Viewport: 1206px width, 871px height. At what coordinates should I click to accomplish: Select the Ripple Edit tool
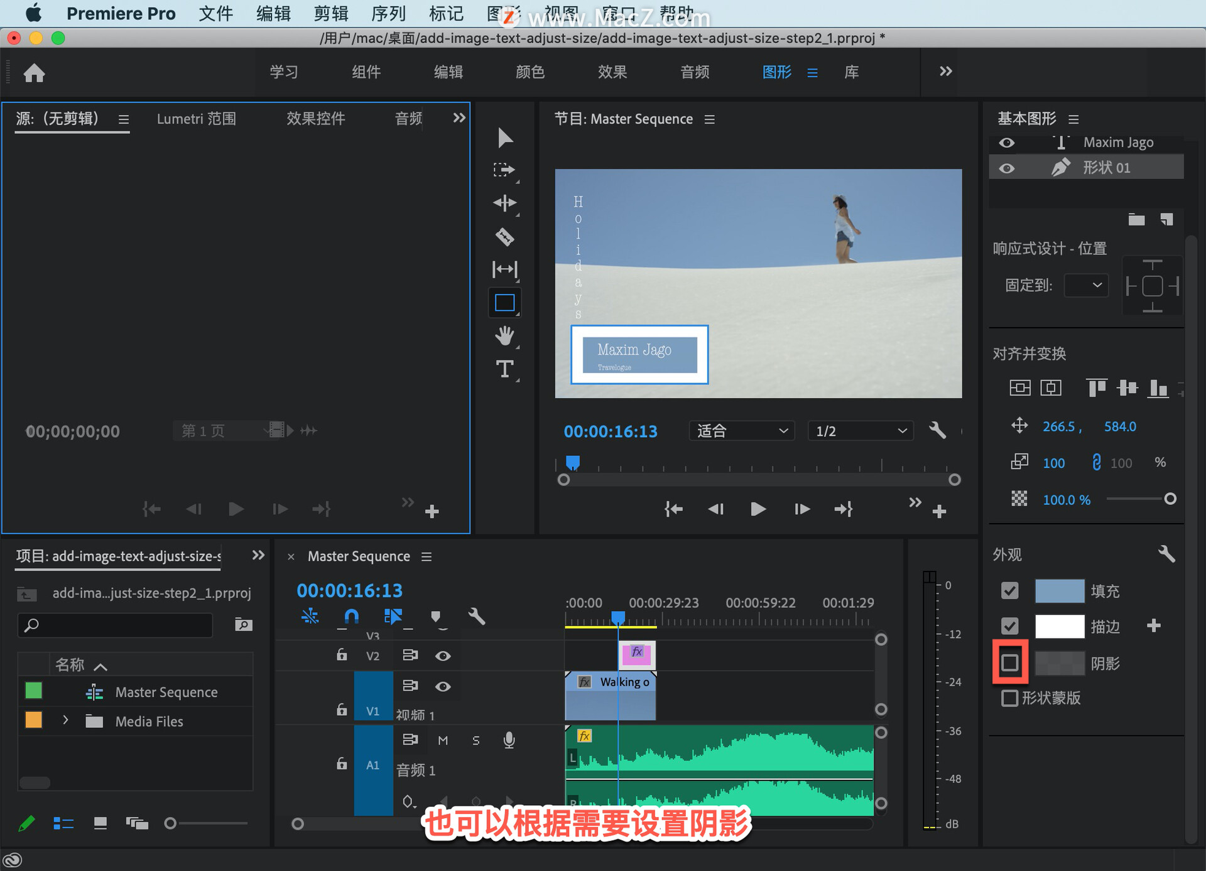pos(504,203)
